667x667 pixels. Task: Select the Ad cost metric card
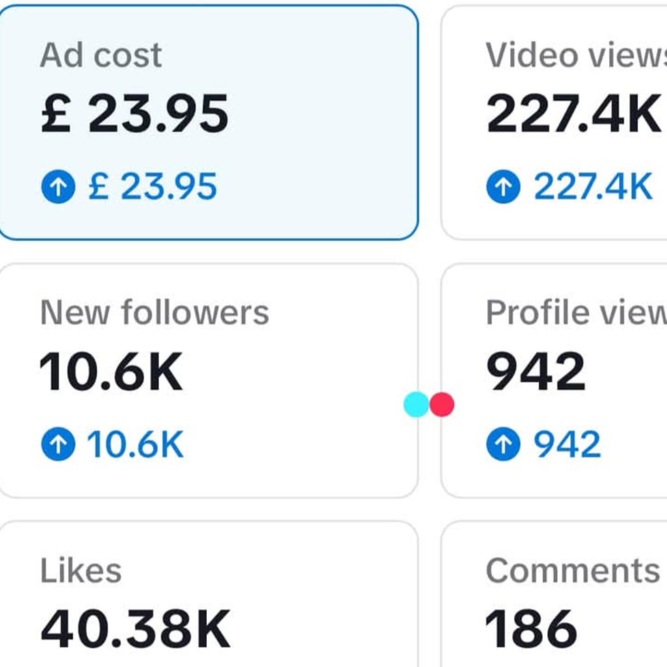click(209, 122)
